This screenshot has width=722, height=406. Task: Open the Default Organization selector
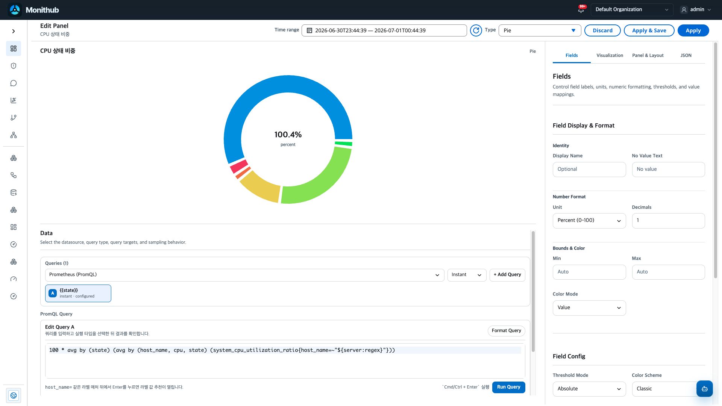coord(632,10)
